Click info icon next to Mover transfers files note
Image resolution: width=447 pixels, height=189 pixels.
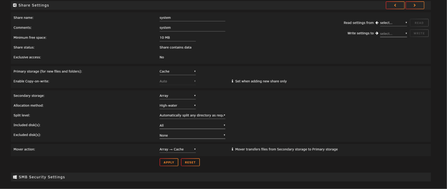coord(232,149)
